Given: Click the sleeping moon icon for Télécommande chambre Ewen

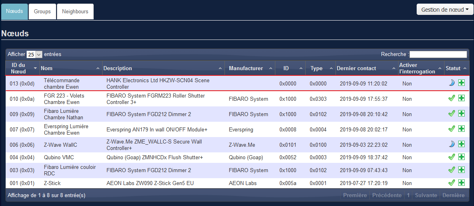Looking at the screenshot, I should pyautogui.click(x=452, y=83).
